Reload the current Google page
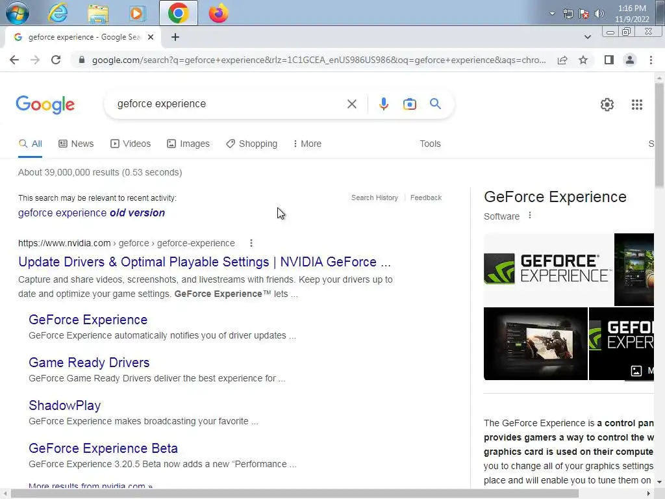 [x=56, y=60]
